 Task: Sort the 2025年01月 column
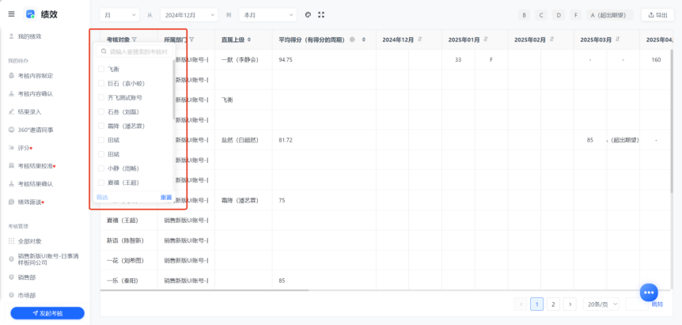486,39
